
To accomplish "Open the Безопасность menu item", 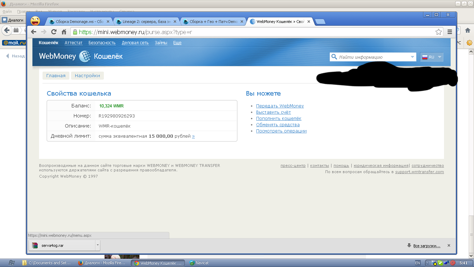I will [x=102, y=43].
